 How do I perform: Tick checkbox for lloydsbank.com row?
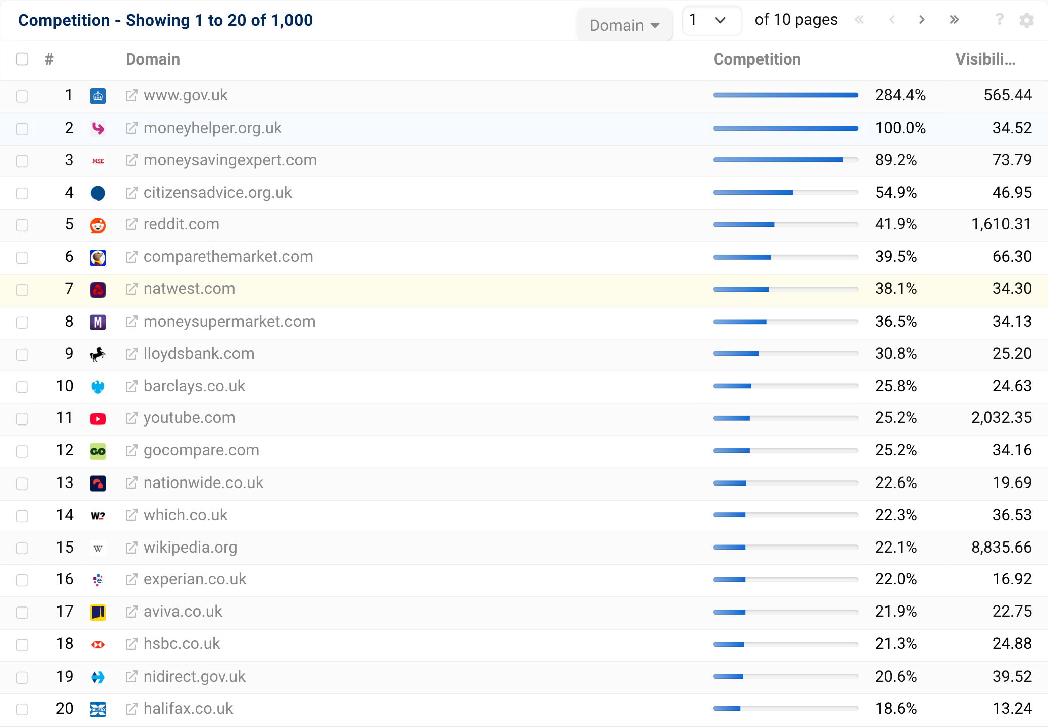coord(22,354)
